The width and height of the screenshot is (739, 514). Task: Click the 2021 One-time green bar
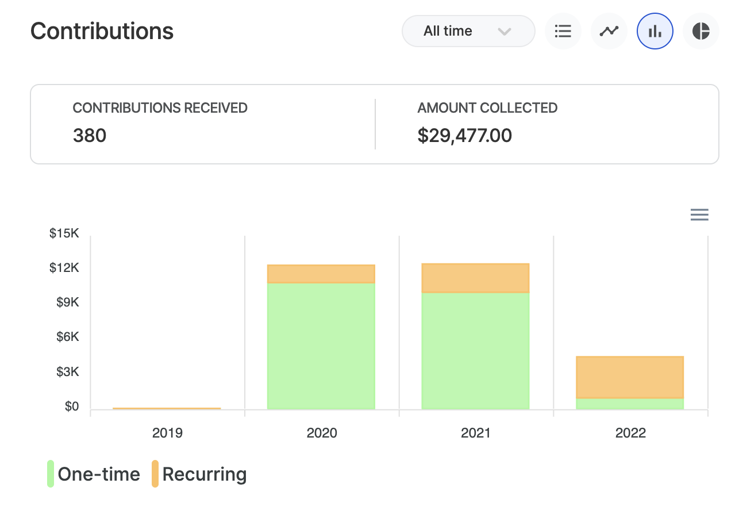(475, 351)
